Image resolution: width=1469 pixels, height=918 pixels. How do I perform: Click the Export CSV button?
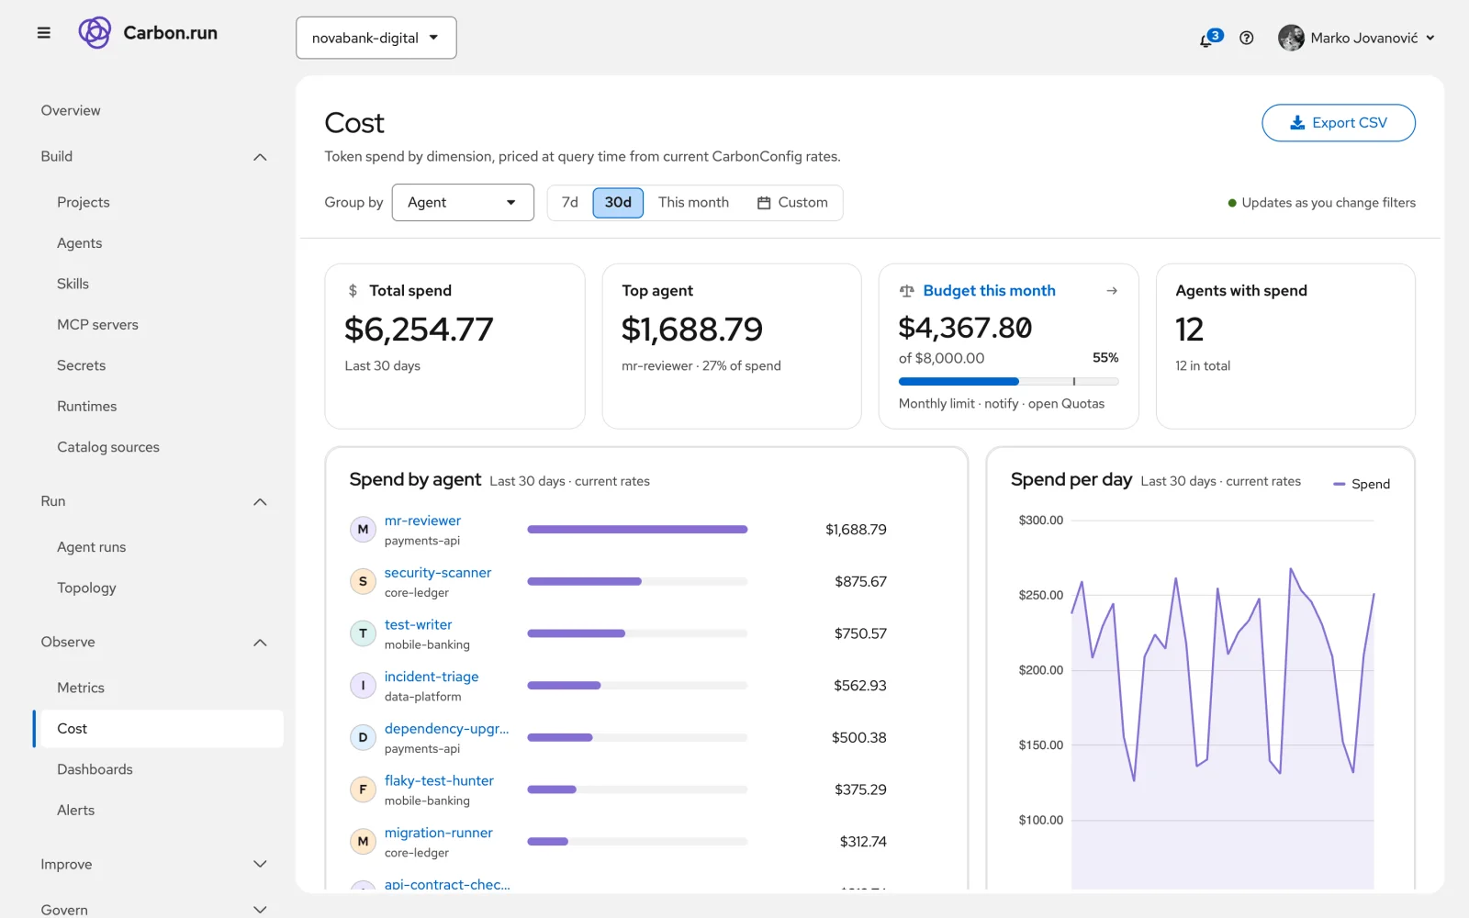tap(1339, 123)
